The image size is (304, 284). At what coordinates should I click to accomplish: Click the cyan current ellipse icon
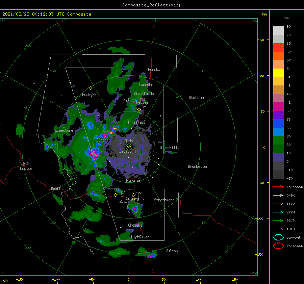[278, 237]
